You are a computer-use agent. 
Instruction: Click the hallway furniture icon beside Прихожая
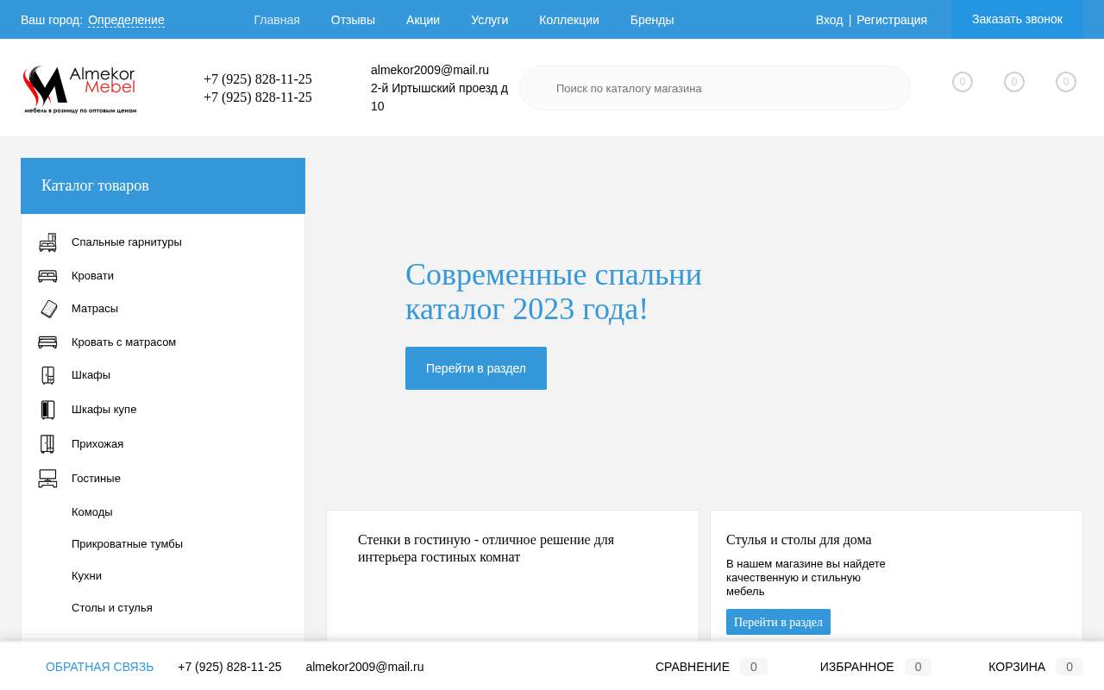(47, 444)
